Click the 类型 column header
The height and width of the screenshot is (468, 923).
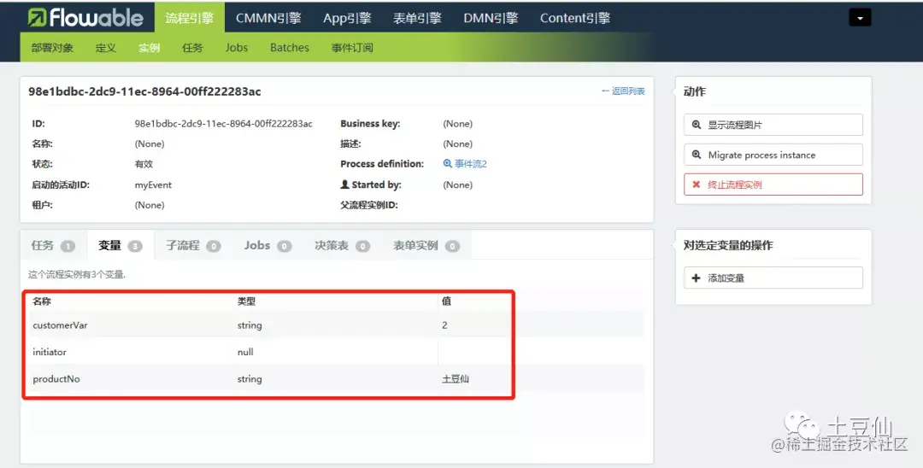pos(247,301)
